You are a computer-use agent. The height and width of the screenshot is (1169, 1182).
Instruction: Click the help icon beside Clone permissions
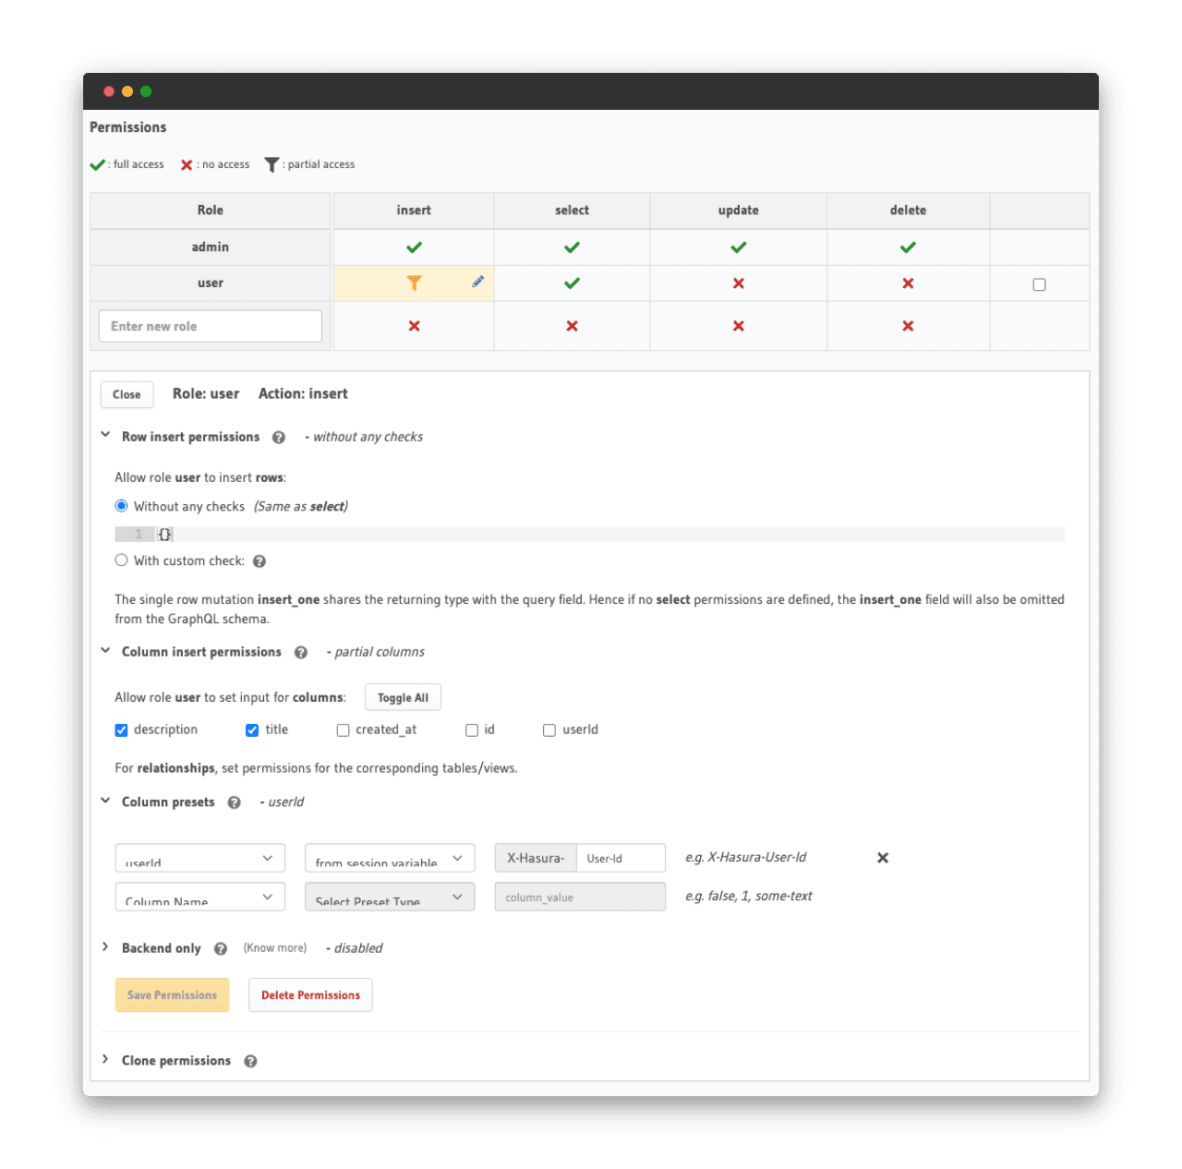250,1062
